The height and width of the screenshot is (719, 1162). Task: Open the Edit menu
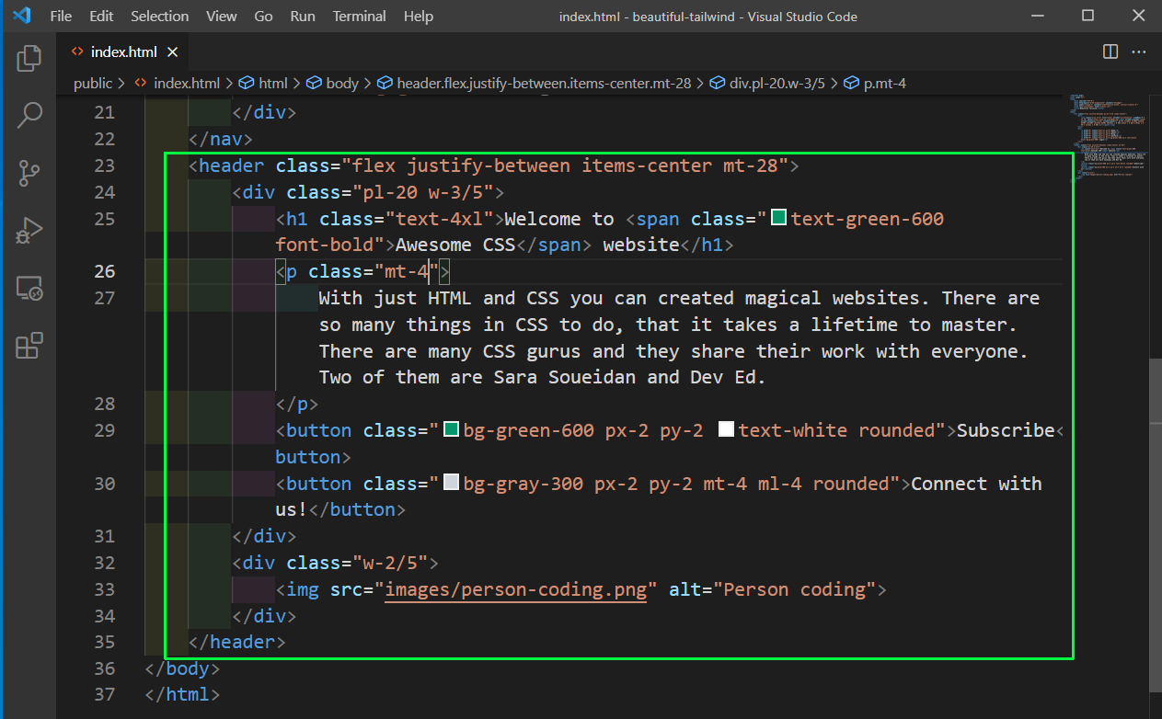[x=102, y=17]
